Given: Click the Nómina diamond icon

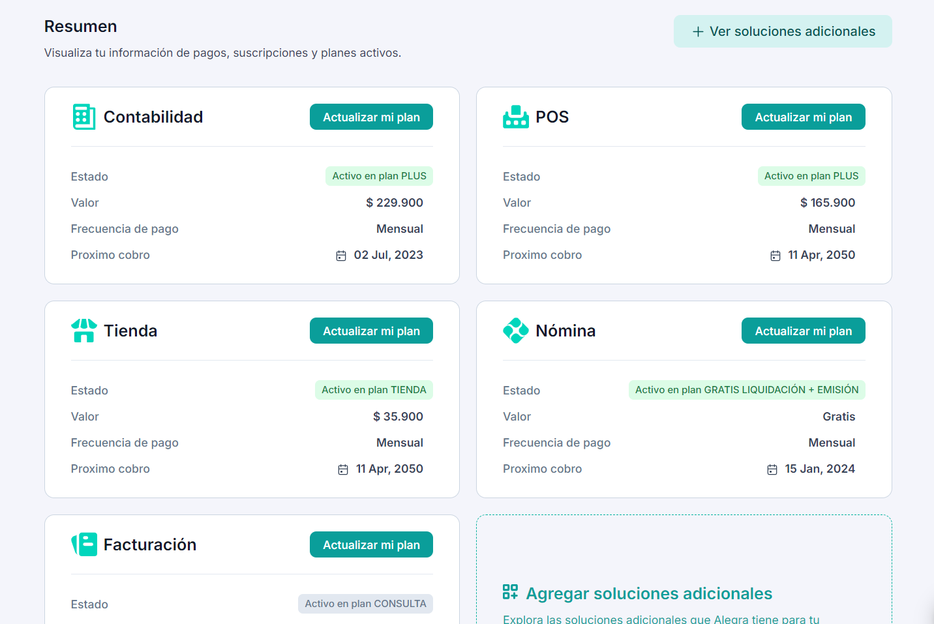Looking at the screenshot, I should click(x=516, y=331).
